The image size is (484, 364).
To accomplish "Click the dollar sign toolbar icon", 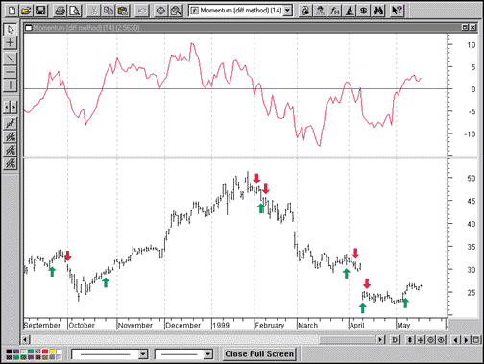I will coord(364,11).
